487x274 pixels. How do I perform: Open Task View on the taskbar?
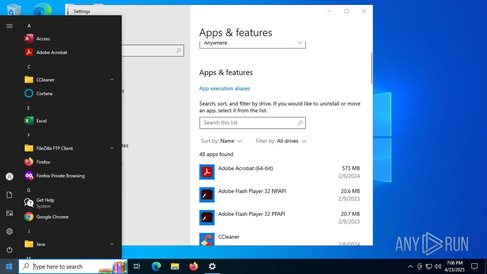(x=137, y=266)
